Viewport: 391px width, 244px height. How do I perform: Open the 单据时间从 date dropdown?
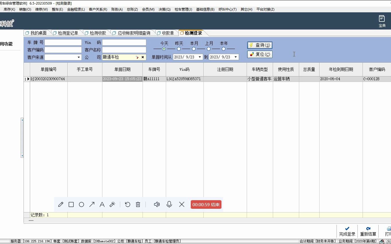(200, 57)
